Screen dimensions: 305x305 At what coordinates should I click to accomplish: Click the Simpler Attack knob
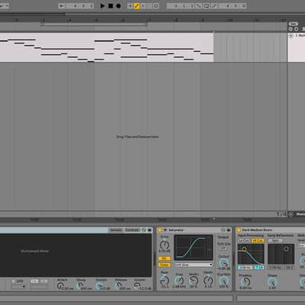click(60, 286)
